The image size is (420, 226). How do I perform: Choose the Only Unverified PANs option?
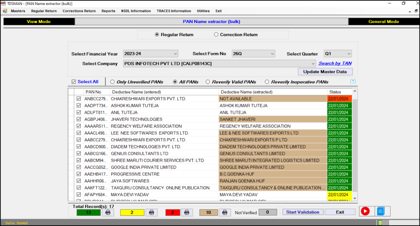point(113,82)
